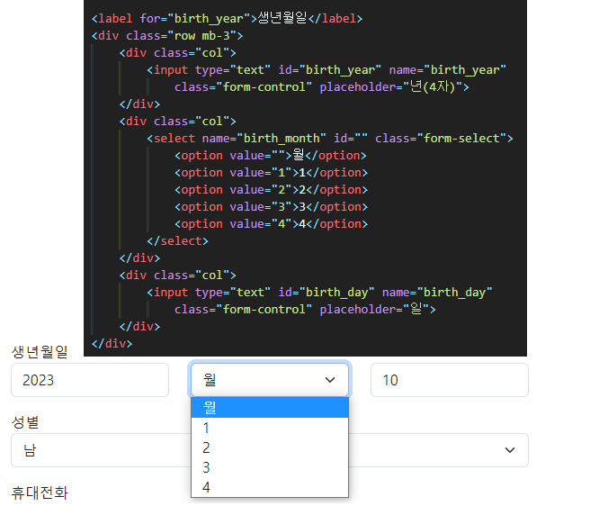590x515 pixels.
Task: Choose month option 1 from dropdown list
Action: tap(270, 428)
